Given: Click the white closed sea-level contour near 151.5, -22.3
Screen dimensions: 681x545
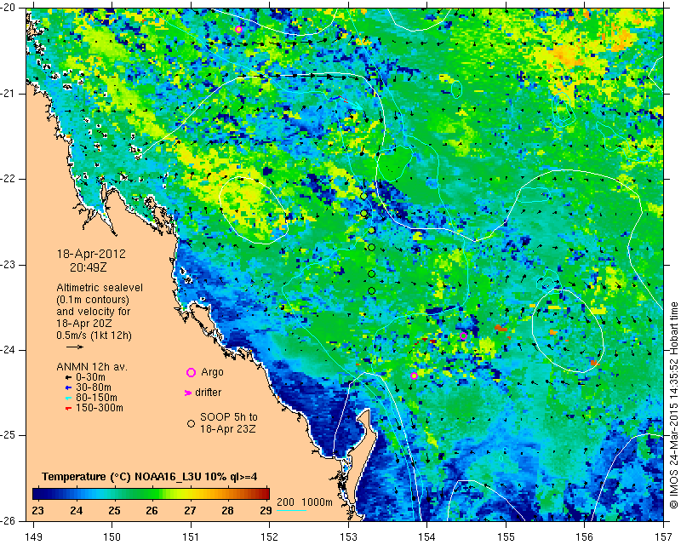Looking at the screenshot, I should 254,210.
